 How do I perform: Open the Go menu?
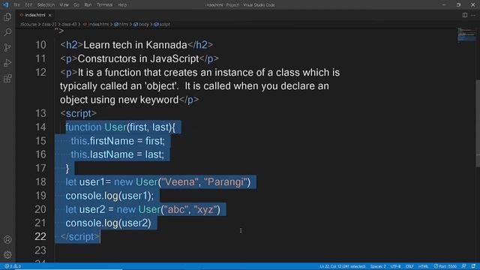coord(76,5)
